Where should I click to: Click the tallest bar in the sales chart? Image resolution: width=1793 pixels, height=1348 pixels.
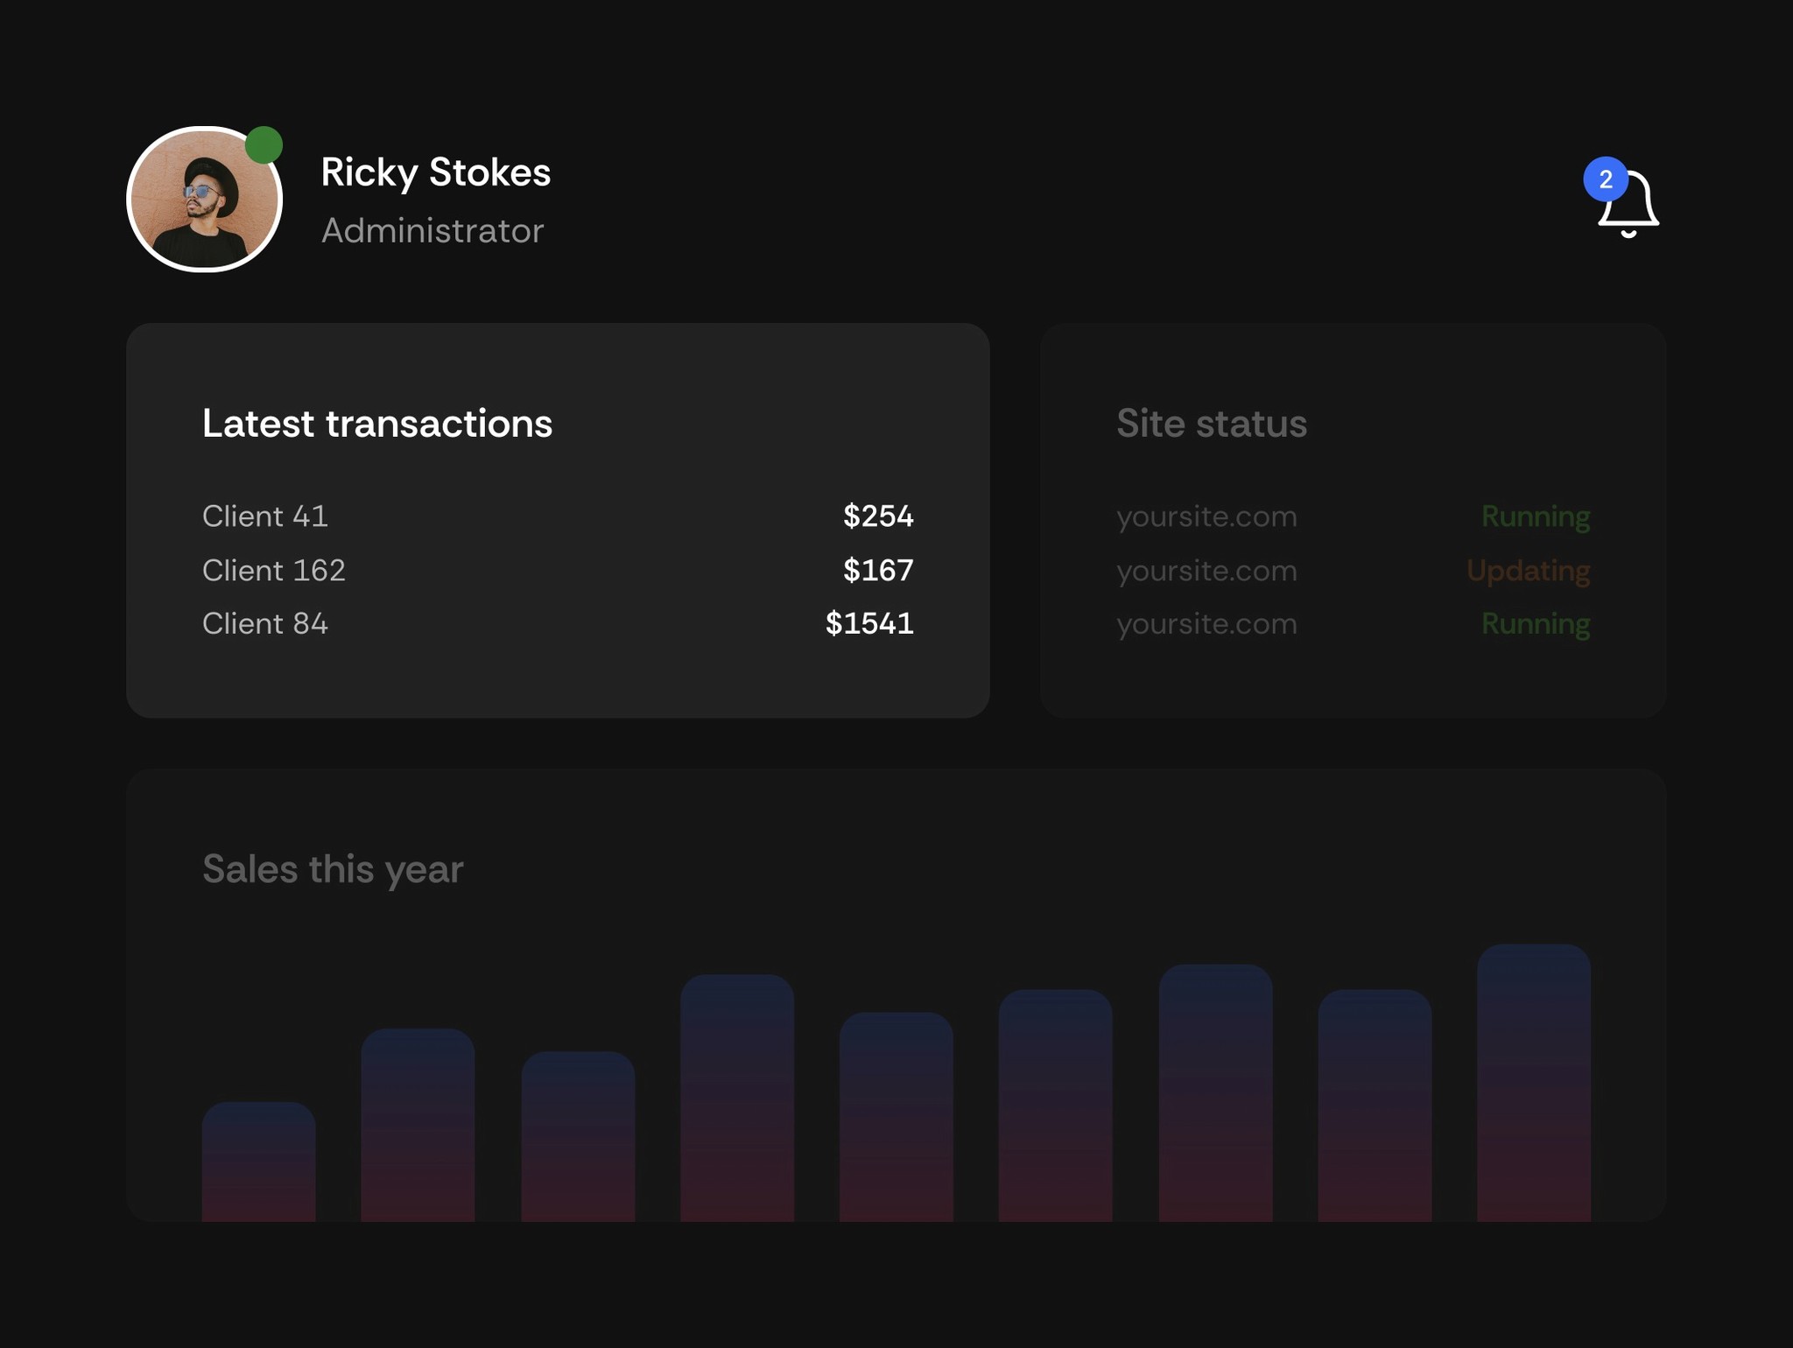(1533, 1094)
